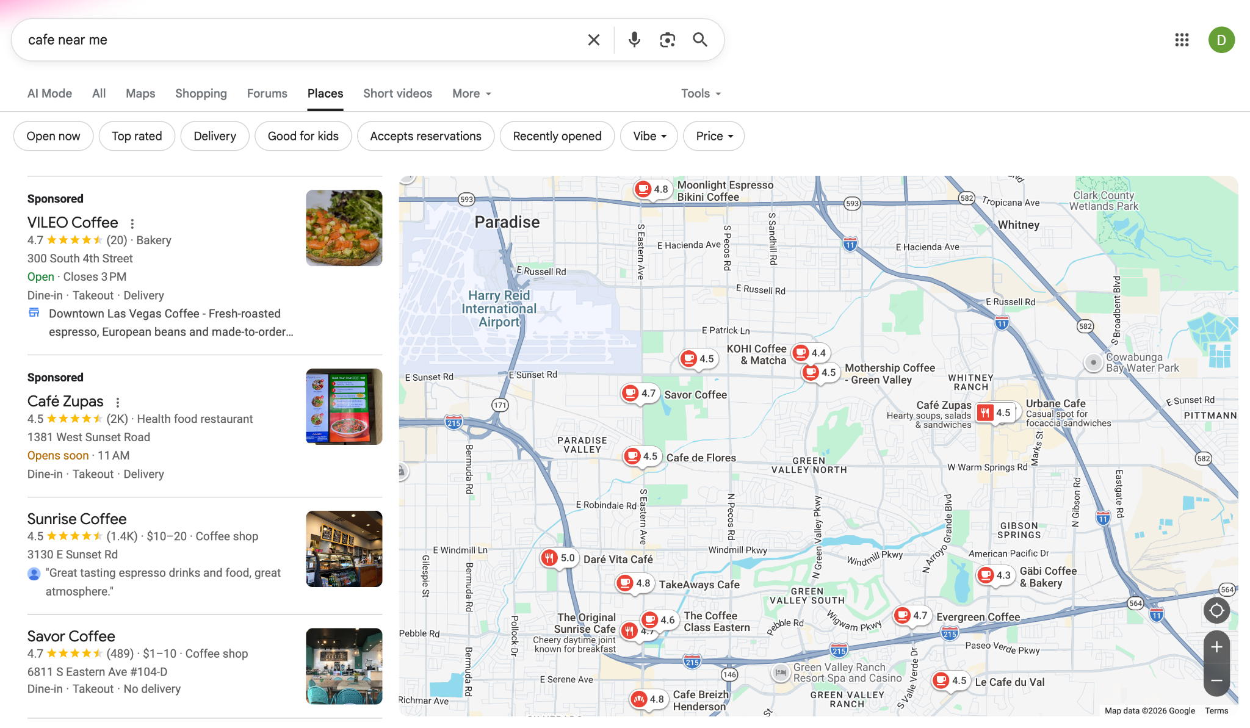
Task: Open search by image camera icon
Action: pyautogui.click(x=667, y=40)
